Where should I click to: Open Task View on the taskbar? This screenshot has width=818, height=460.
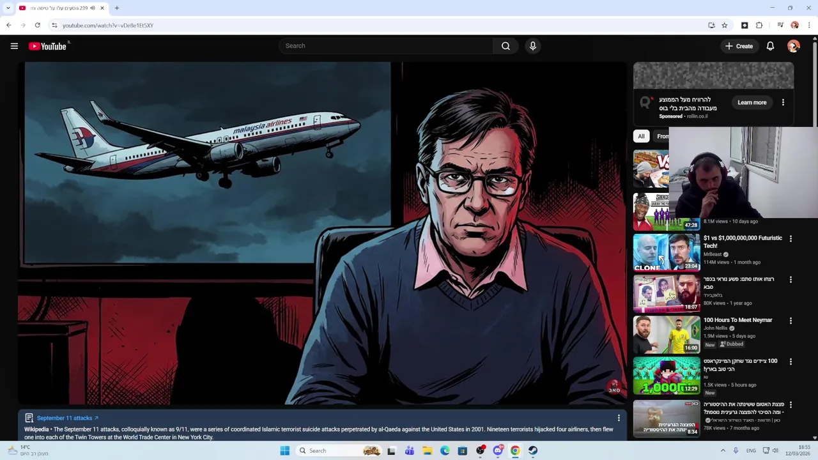tap(391, 450)
